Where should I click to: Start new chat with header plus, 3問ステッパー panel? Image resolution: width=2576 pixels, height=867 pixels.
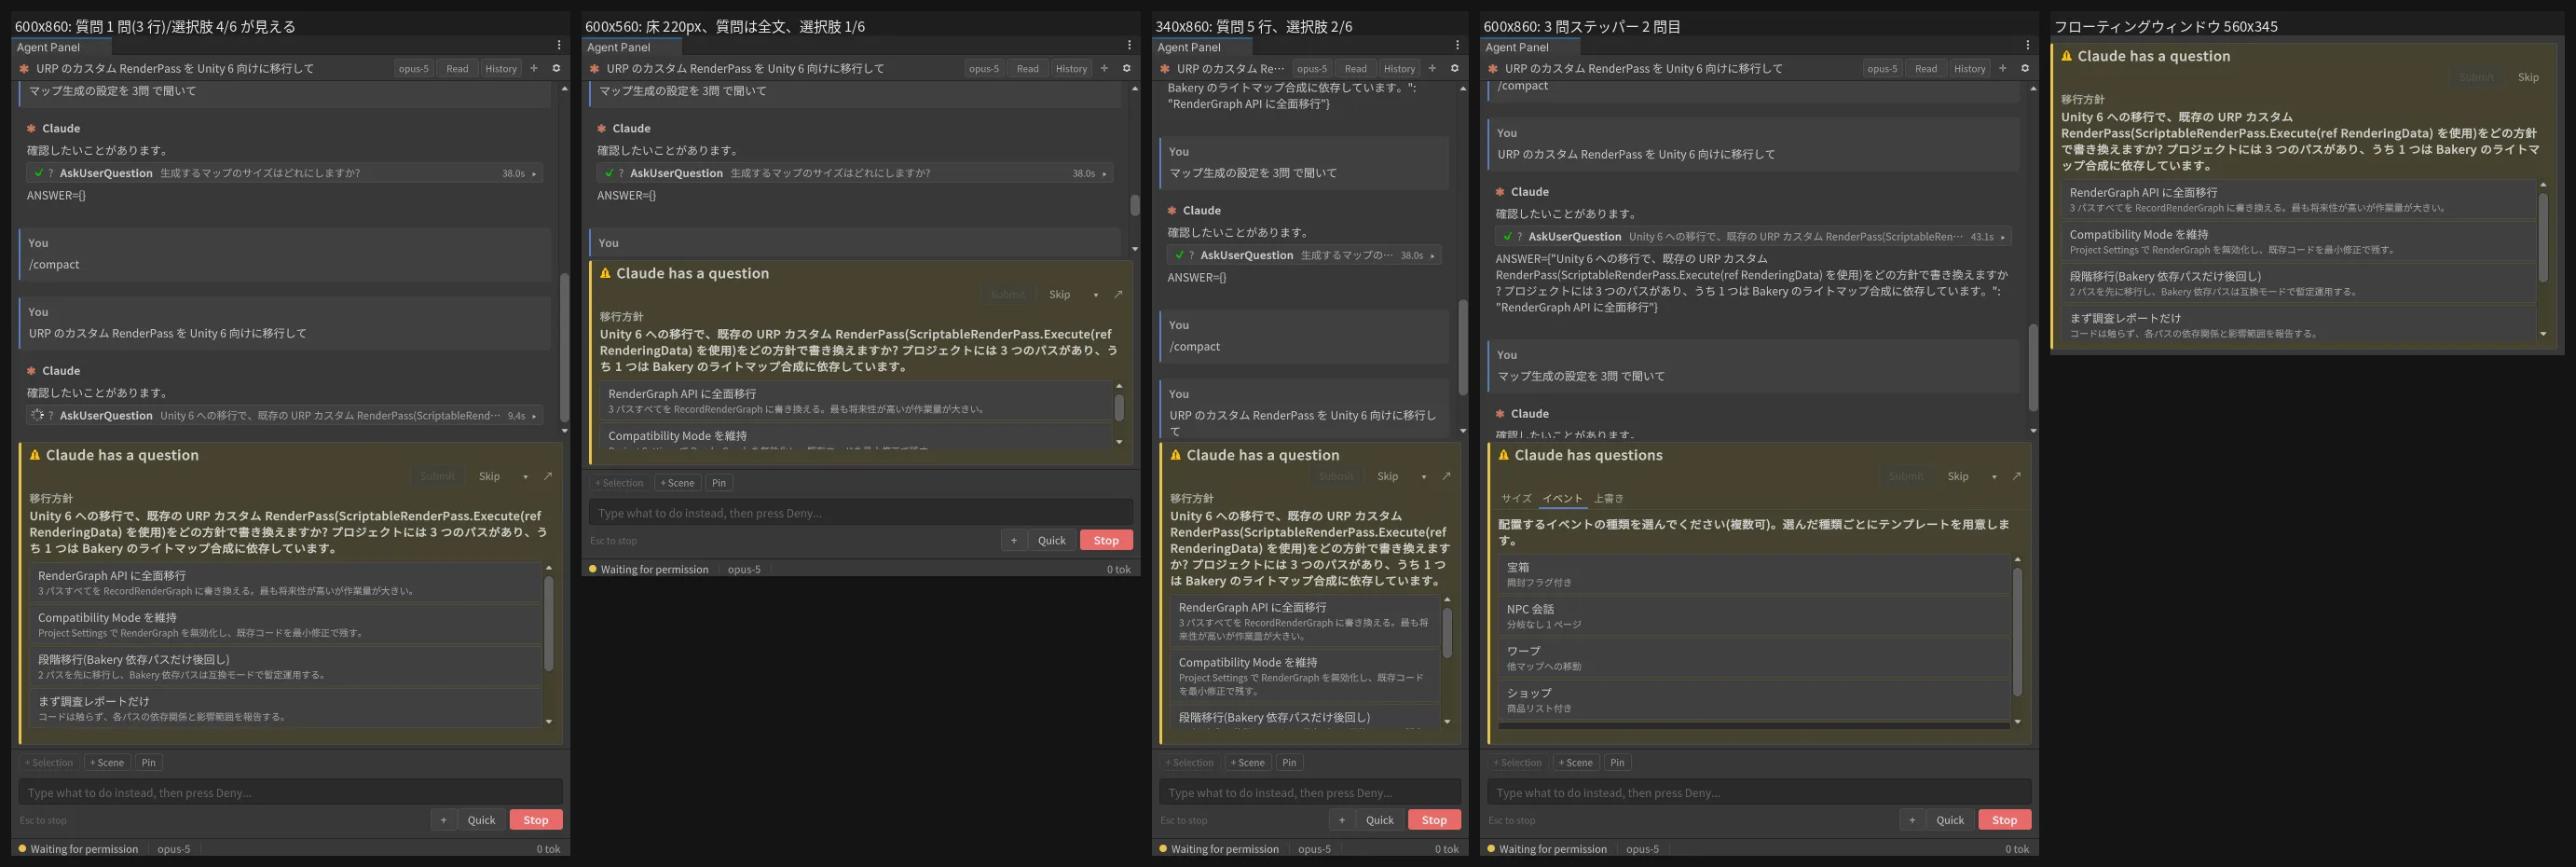pyautogui.click(x=2002, y=69)
